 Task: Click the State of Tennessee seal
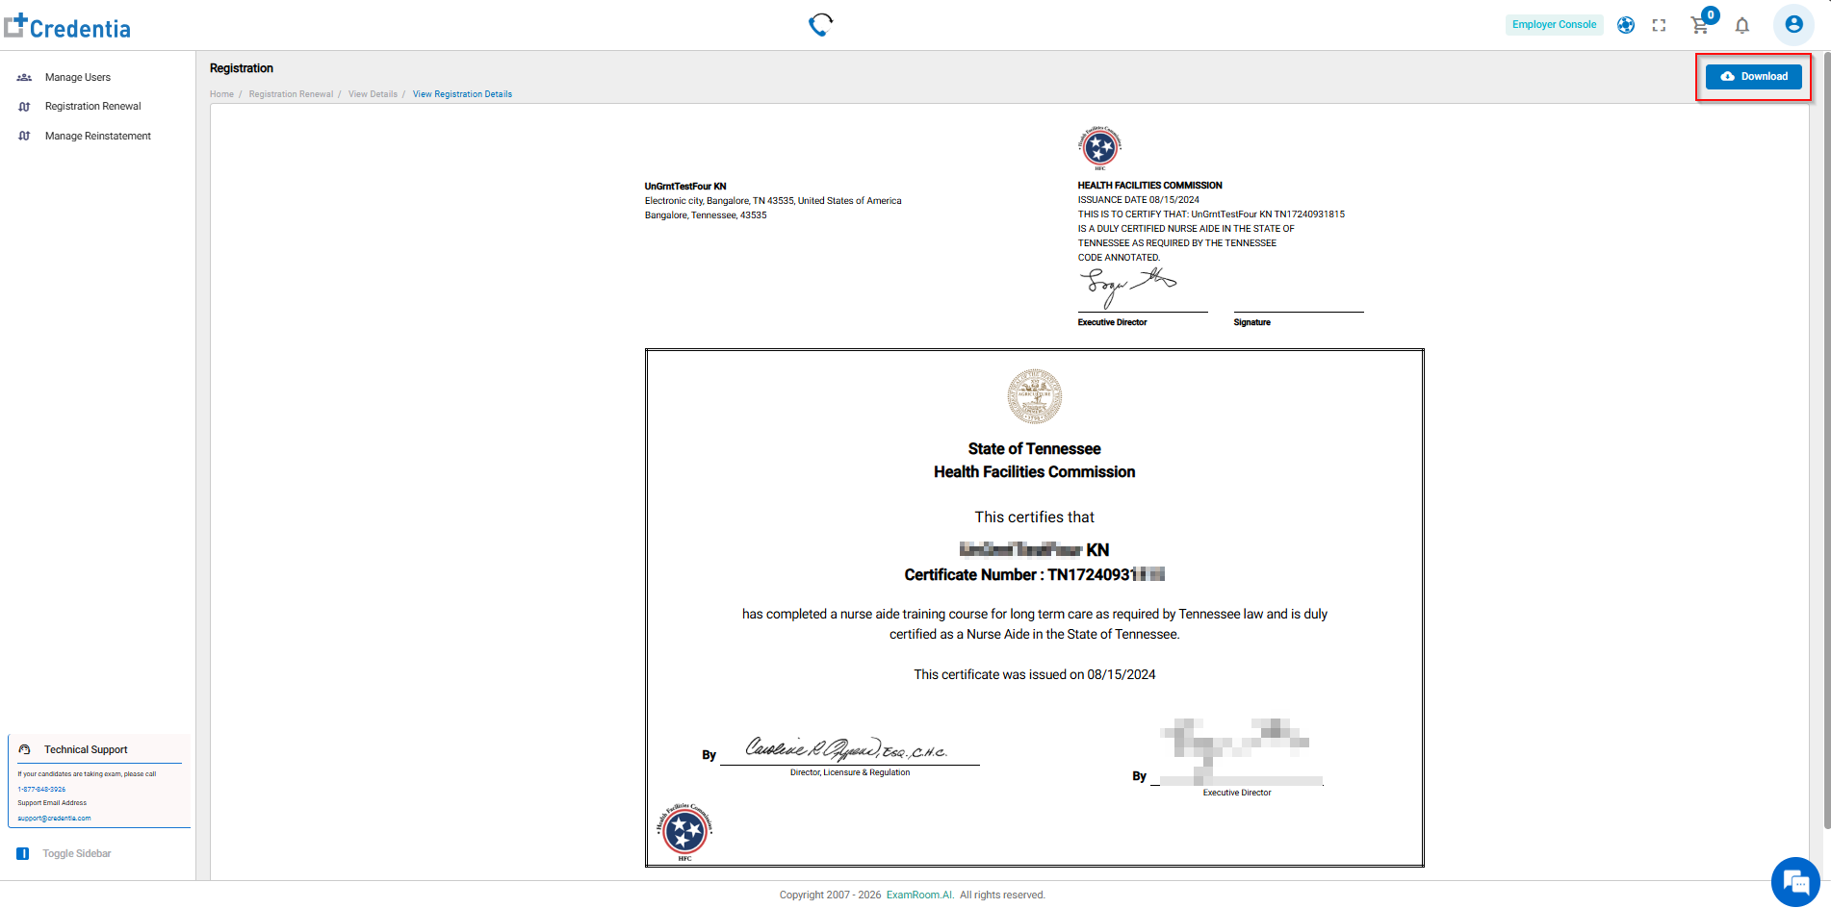(x=1035, y=396)
